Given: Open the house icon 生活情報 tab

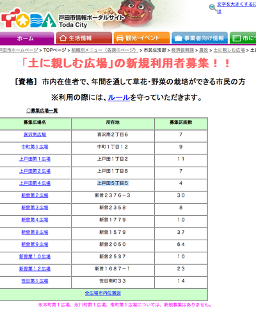Looking at the screenshot, I should 84,38.
